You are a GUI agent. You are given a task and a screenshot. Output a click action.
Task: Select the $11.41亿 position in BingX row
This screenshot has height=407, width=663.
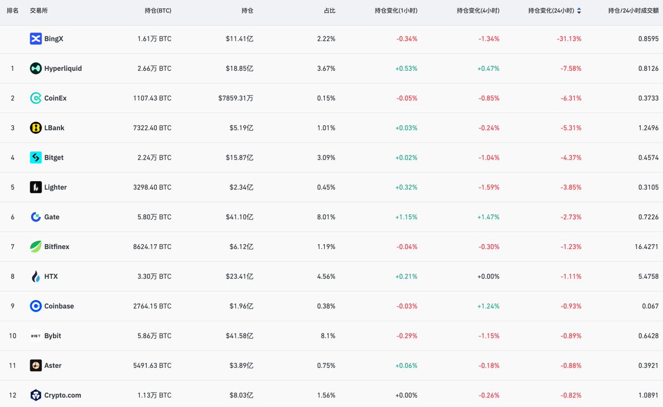240,39
